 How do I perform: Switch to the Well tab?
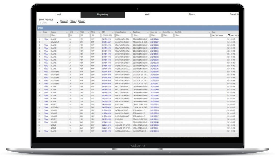tap(147, 14)
